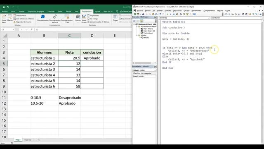Click the Origen XML button
The height and width of the screenshot is (149, 264).
115,18
